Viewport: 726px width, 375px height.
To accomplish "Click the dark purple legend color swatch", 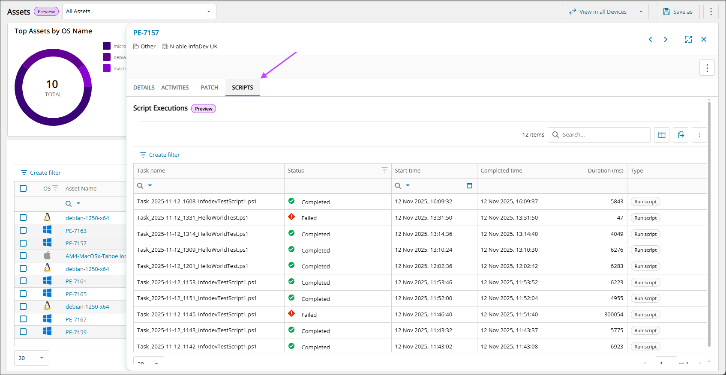I will 107,46.
